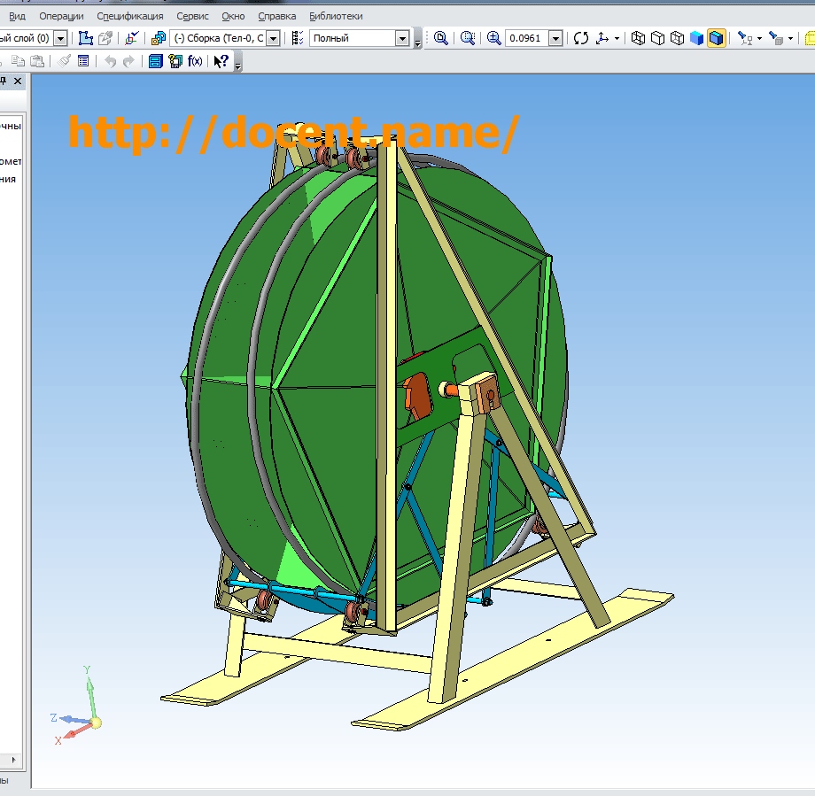This screenshot has width=815, height=796.
Task: Open the Полный detail level dropdown
Action: click(403, 38)
